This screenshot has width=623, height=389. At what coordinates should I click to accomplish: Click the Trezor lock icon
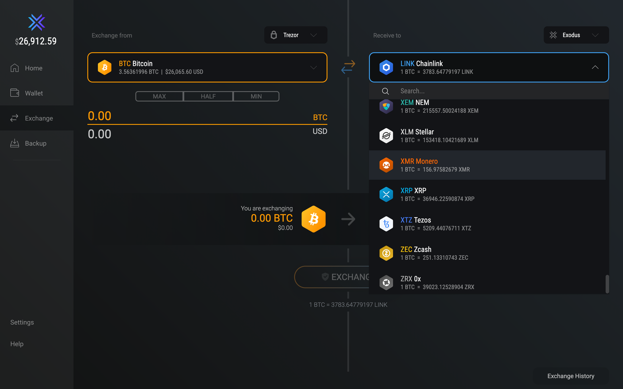coord(273,35)
